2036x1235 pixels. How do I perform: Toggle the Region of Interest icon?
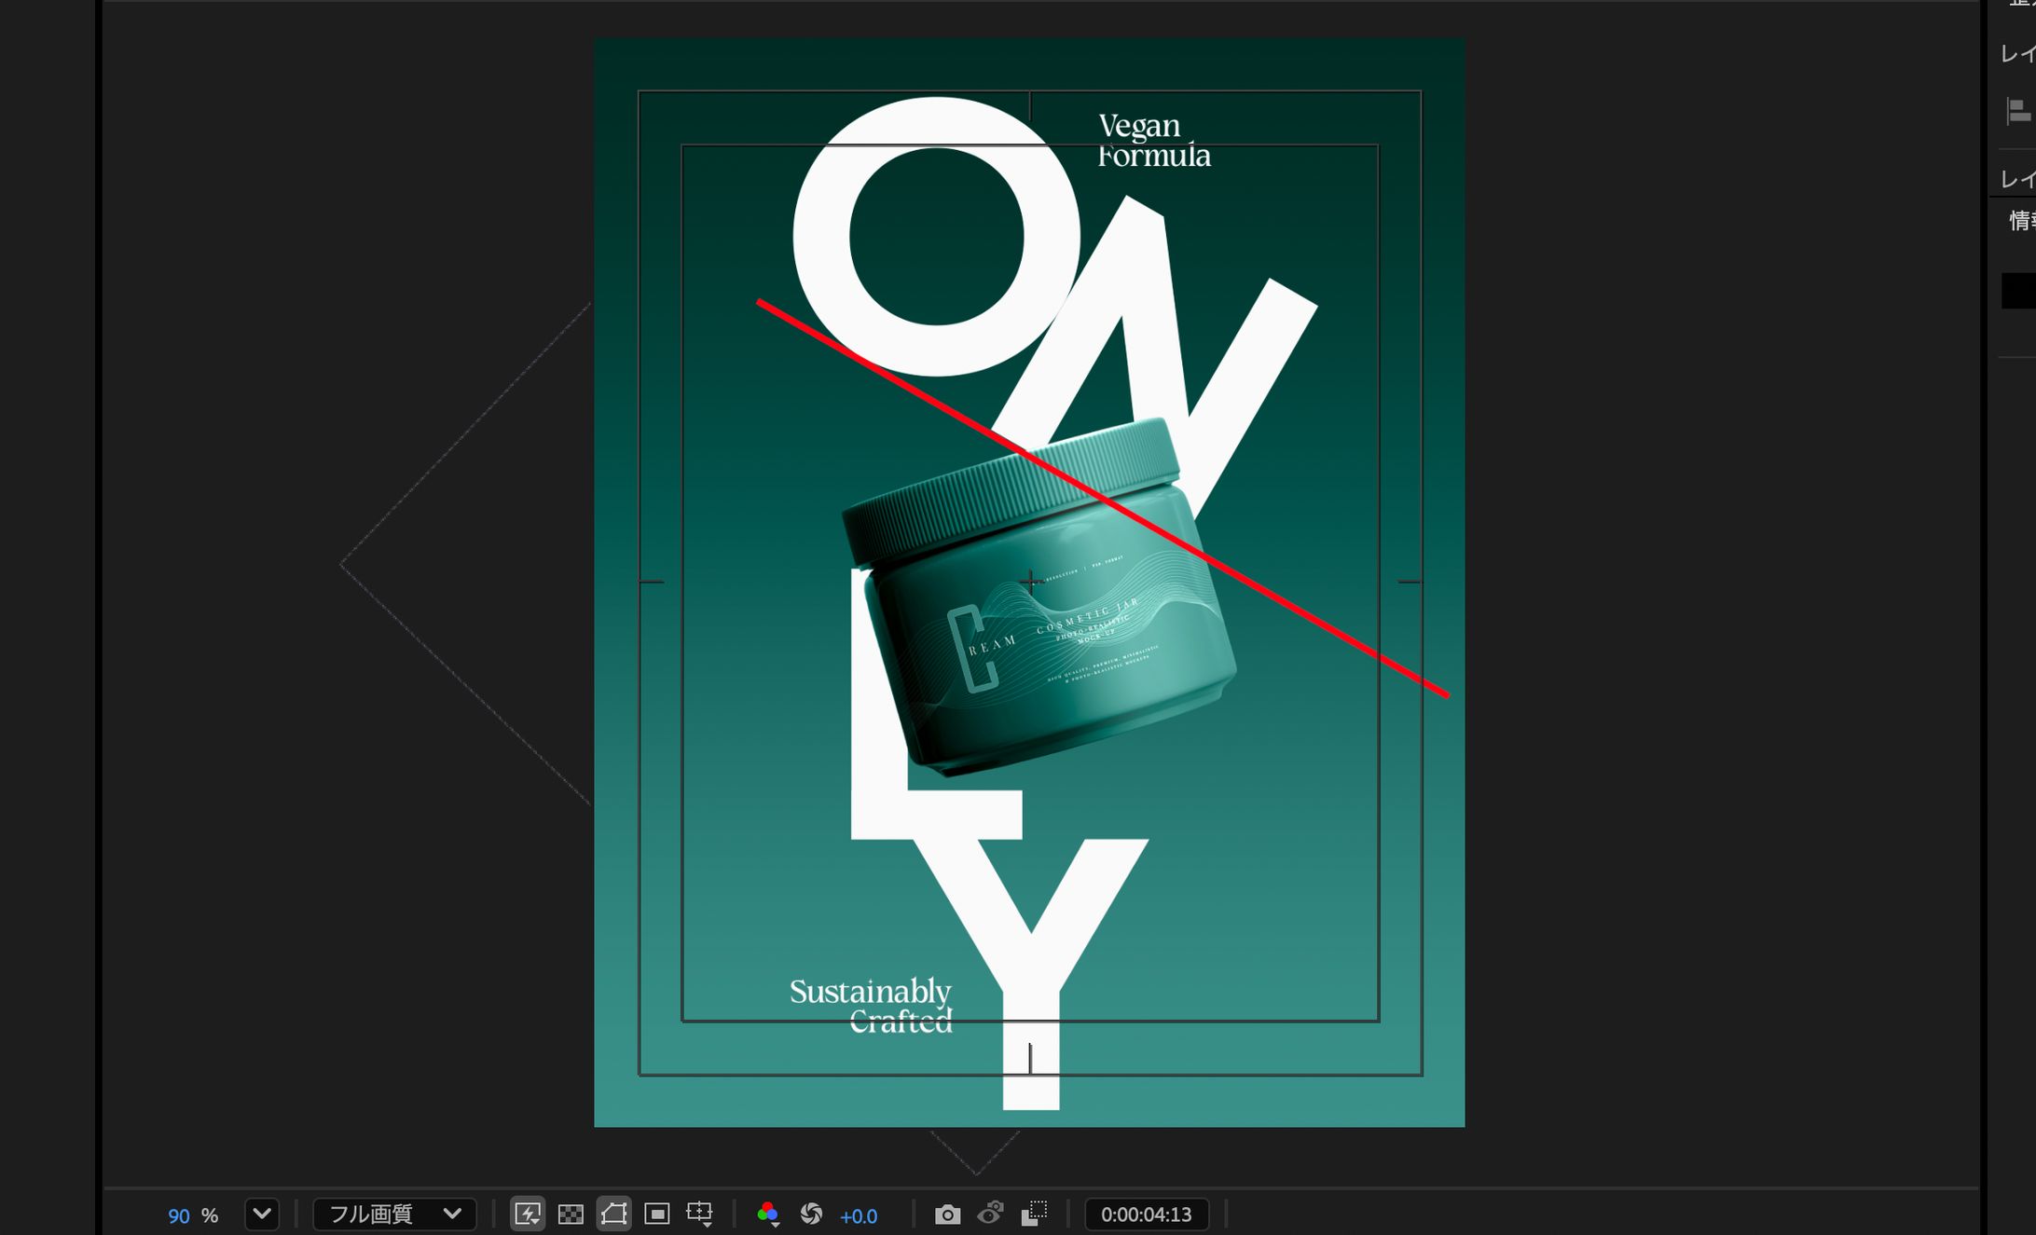click(x=657, y=1214)
